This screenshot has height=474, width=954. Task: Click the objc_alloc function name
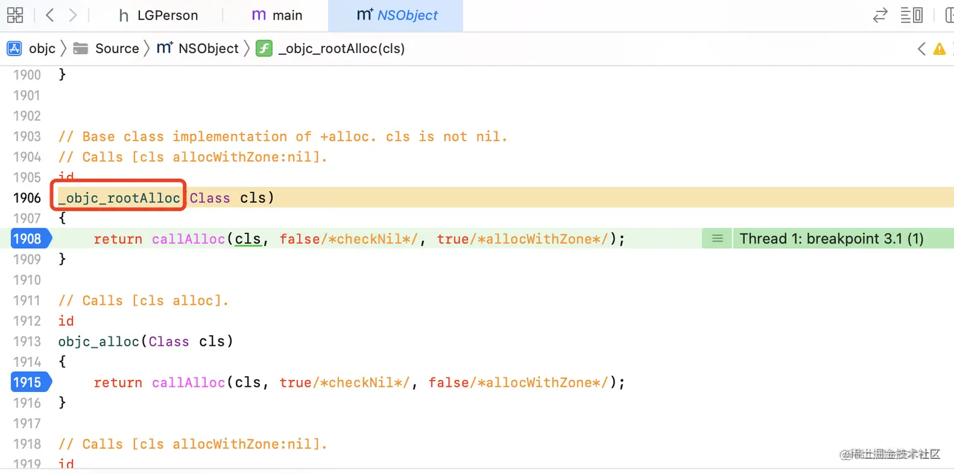pos(98,341)
